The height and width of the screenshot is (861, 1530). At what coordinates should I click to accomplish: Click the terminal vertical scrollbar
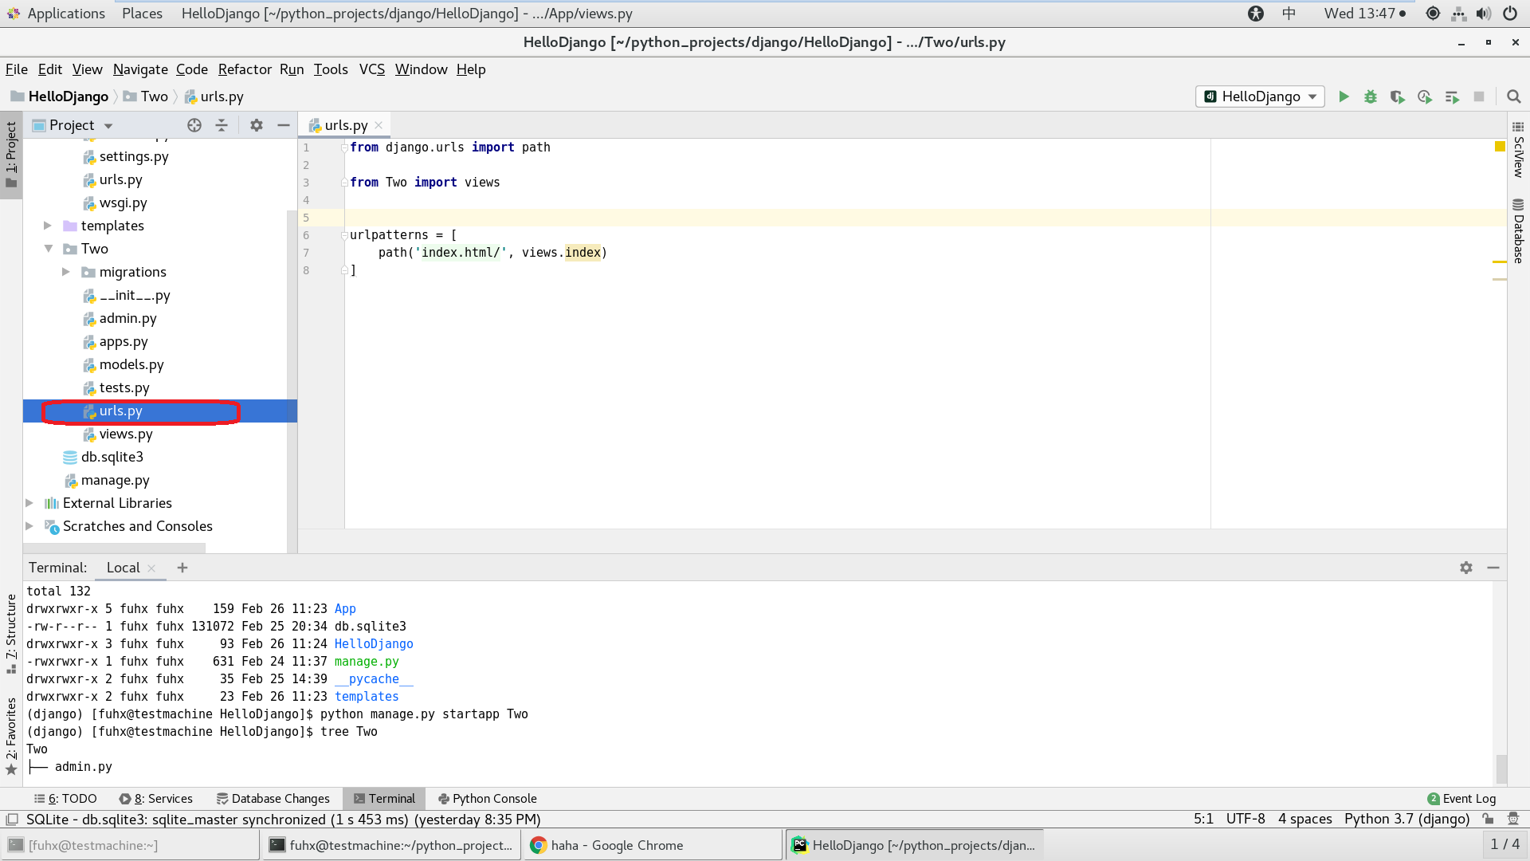click(1501, 769)
